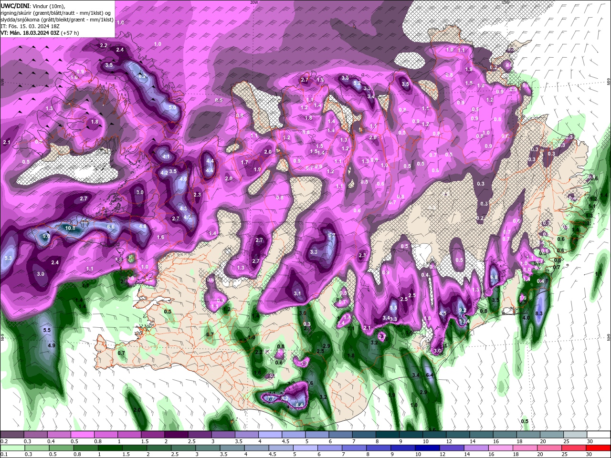Click the 7.7 value in the south
Viewport: 611px width, 458px height.
click(x=270, y=398)
